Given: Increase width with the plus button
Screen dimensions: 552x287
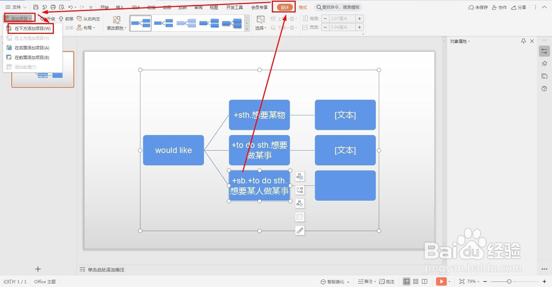Looking at the screenshot, I should pyautogui.click(x=359, y=27).
